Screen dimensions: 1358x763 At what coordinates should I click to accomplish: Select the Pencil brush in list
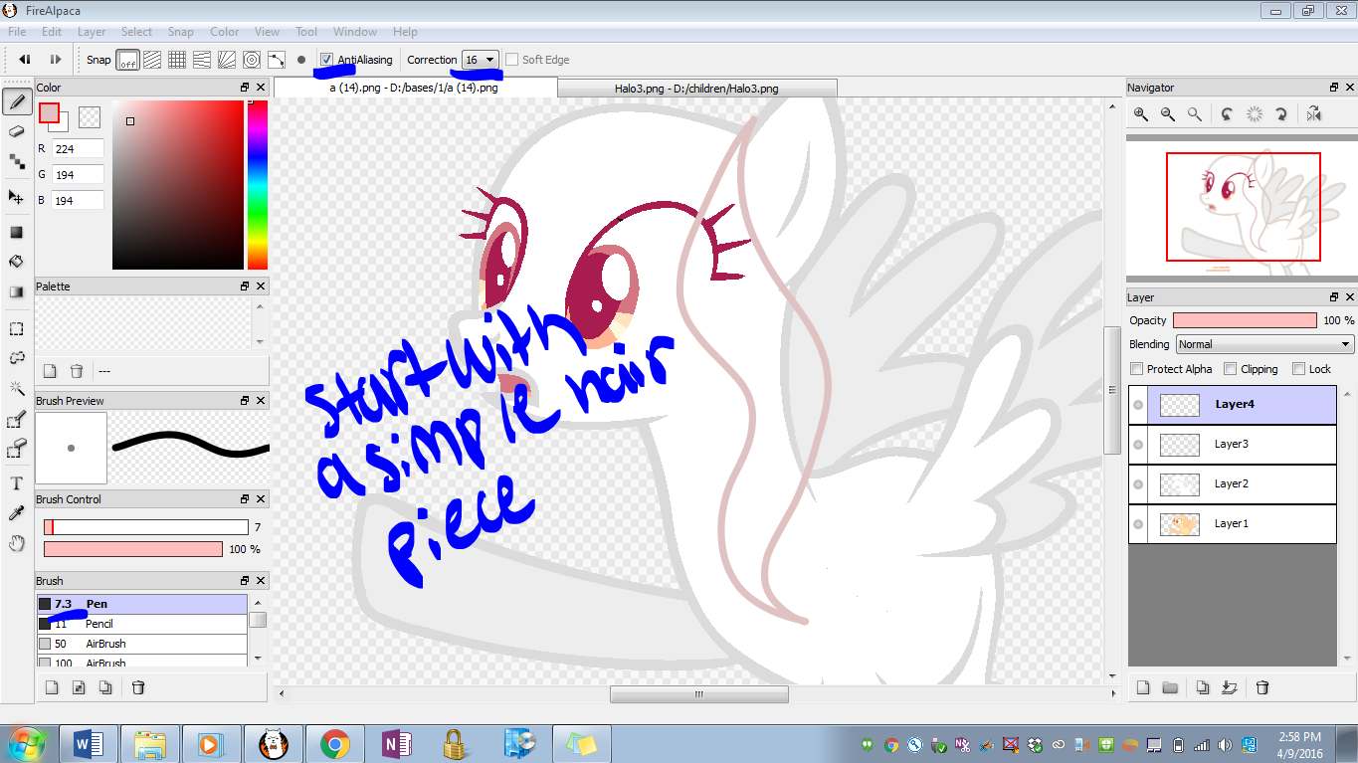(x=99, y=624)
